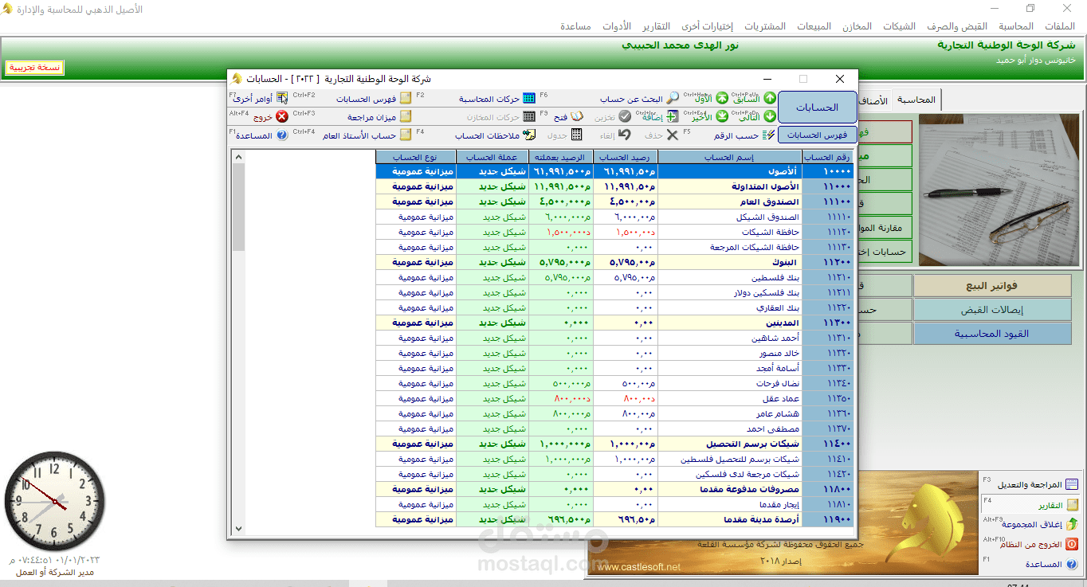Image resolution: width=1087 pixels, height=587 pixels.
Task: Open فواتير البيع in main window
Action: (x=992, y=286)
